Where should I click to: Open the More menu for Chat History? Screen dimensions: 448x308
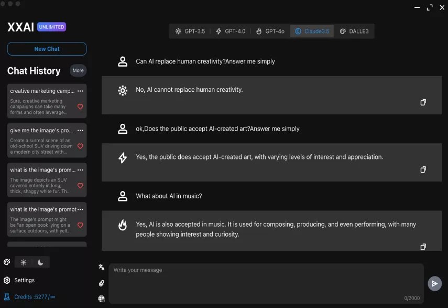tap(78, 70)
